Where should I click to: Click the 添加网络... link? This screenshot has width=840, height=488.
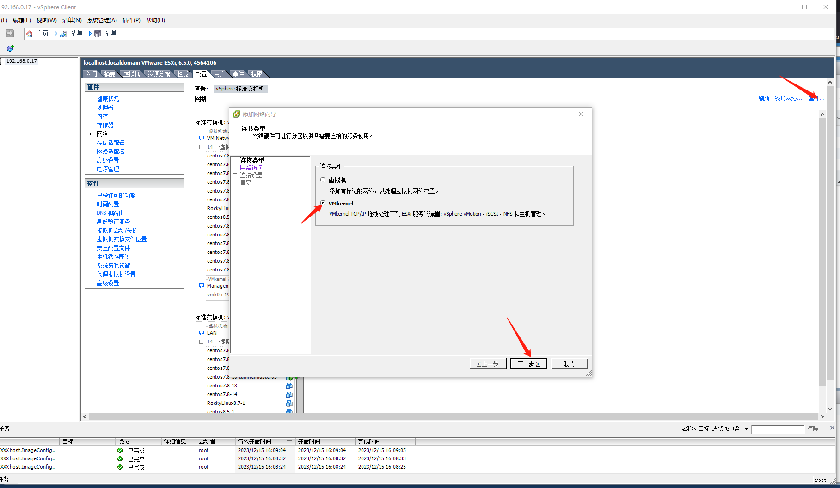[x=788, y=98]
